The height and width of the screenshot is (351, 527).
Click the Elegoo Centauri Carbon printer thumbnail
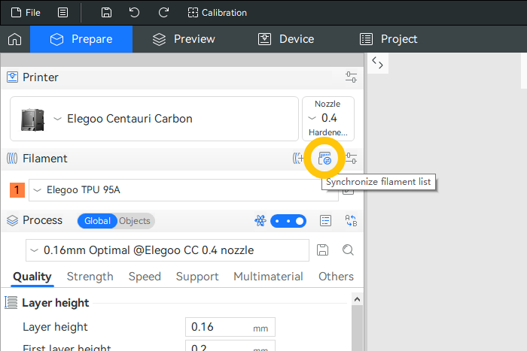pyautogui.click(x=32, y=120)
